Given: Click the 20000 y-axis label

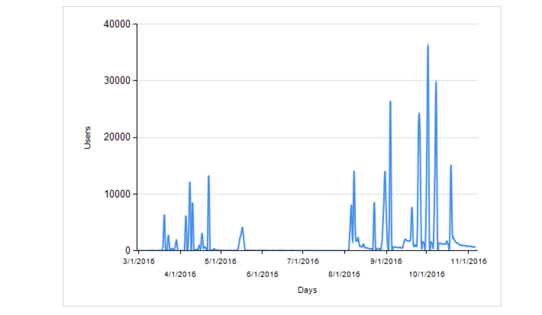Looking at the screenshot, I should [118, 138].
